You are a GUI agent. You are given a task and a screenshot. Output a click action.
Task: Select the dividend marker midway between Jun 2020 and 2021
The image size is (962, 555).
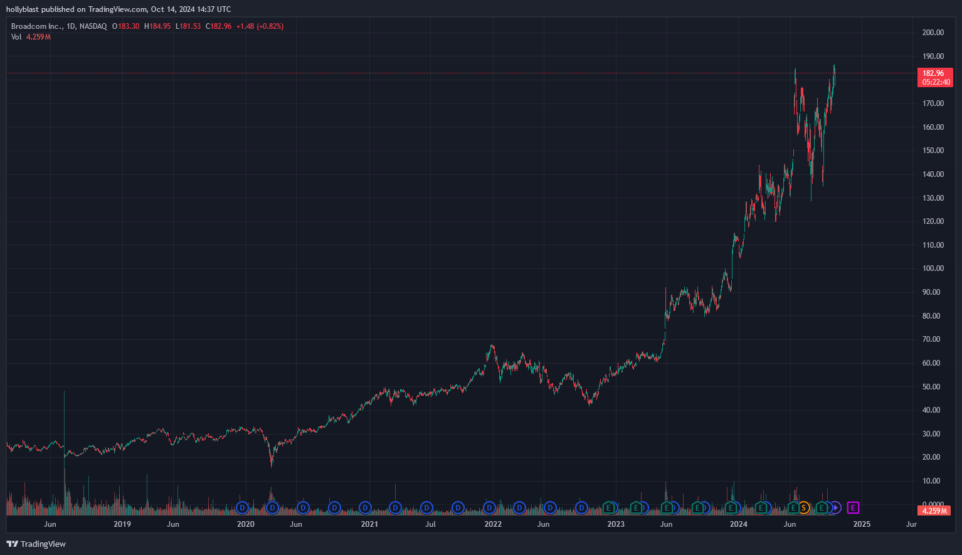pos(334,507)
